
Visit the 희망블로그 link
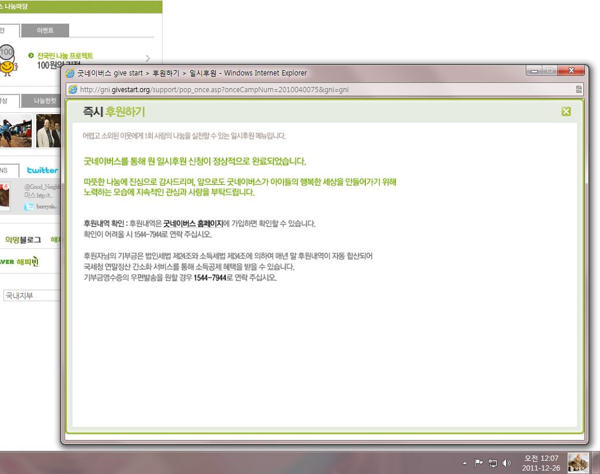coord(22,240)
